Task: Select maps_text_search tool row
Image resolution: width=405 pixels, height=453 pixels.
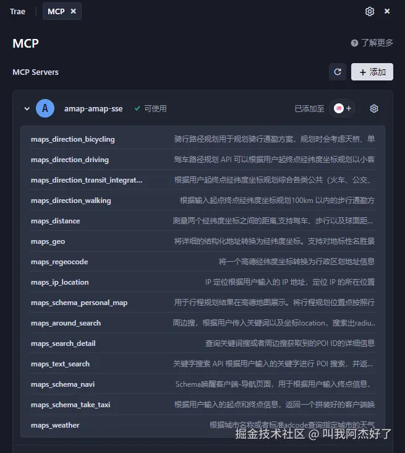Action: (x=202, y=364)
